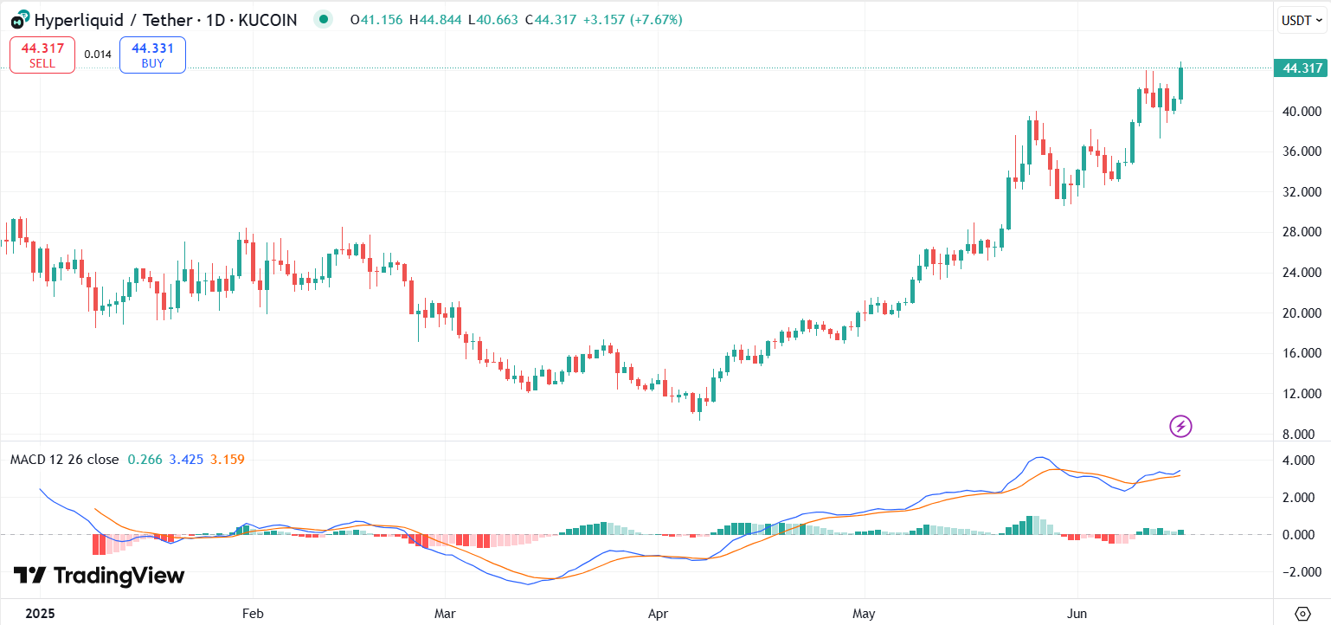
Task: Click the current price label 44.317
Action: click(1301, 68)
